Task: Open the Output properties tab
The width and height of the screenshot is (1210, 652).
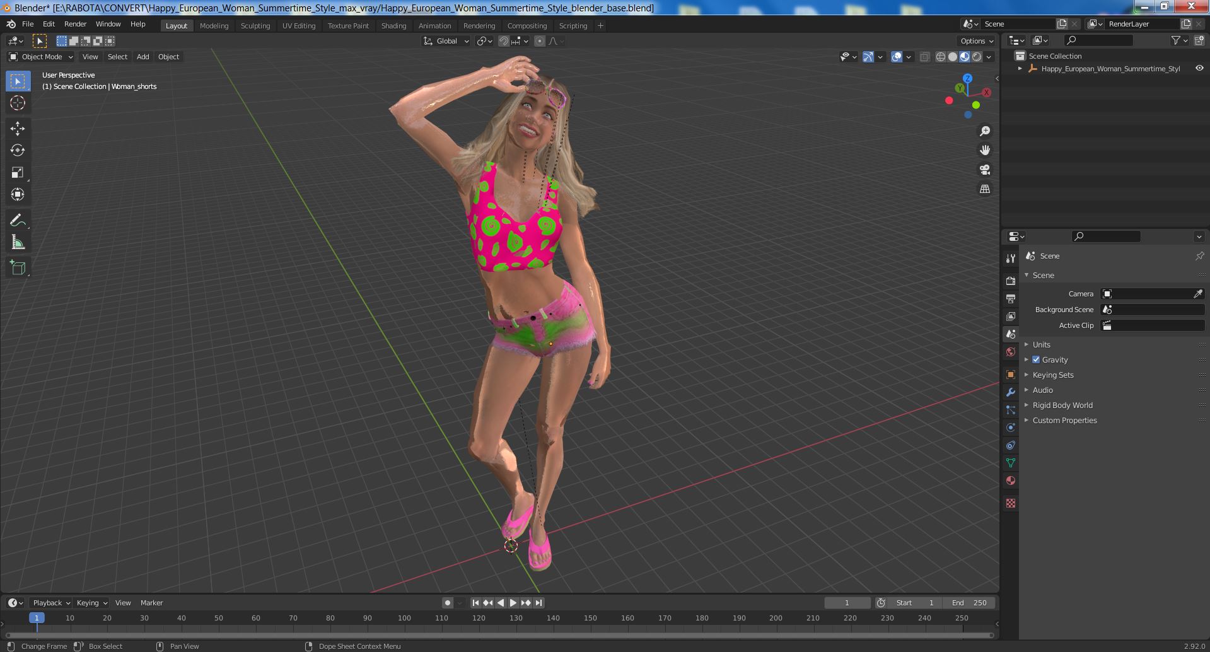Action: [x=1011, y=298]
